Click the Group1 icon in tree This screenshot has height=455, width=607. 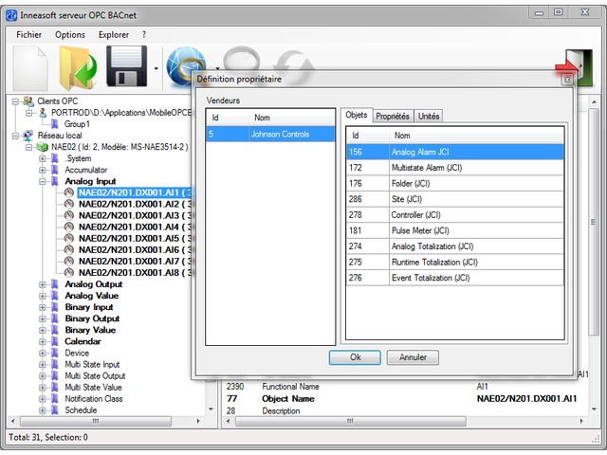coord(55,124)
